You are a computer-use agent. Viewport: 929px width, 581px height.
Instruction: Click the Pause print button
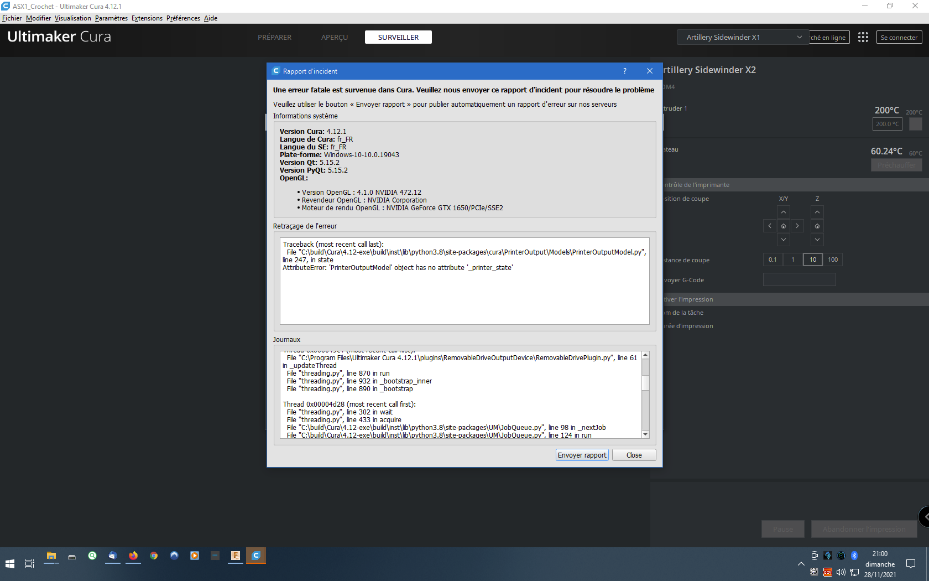782,529
